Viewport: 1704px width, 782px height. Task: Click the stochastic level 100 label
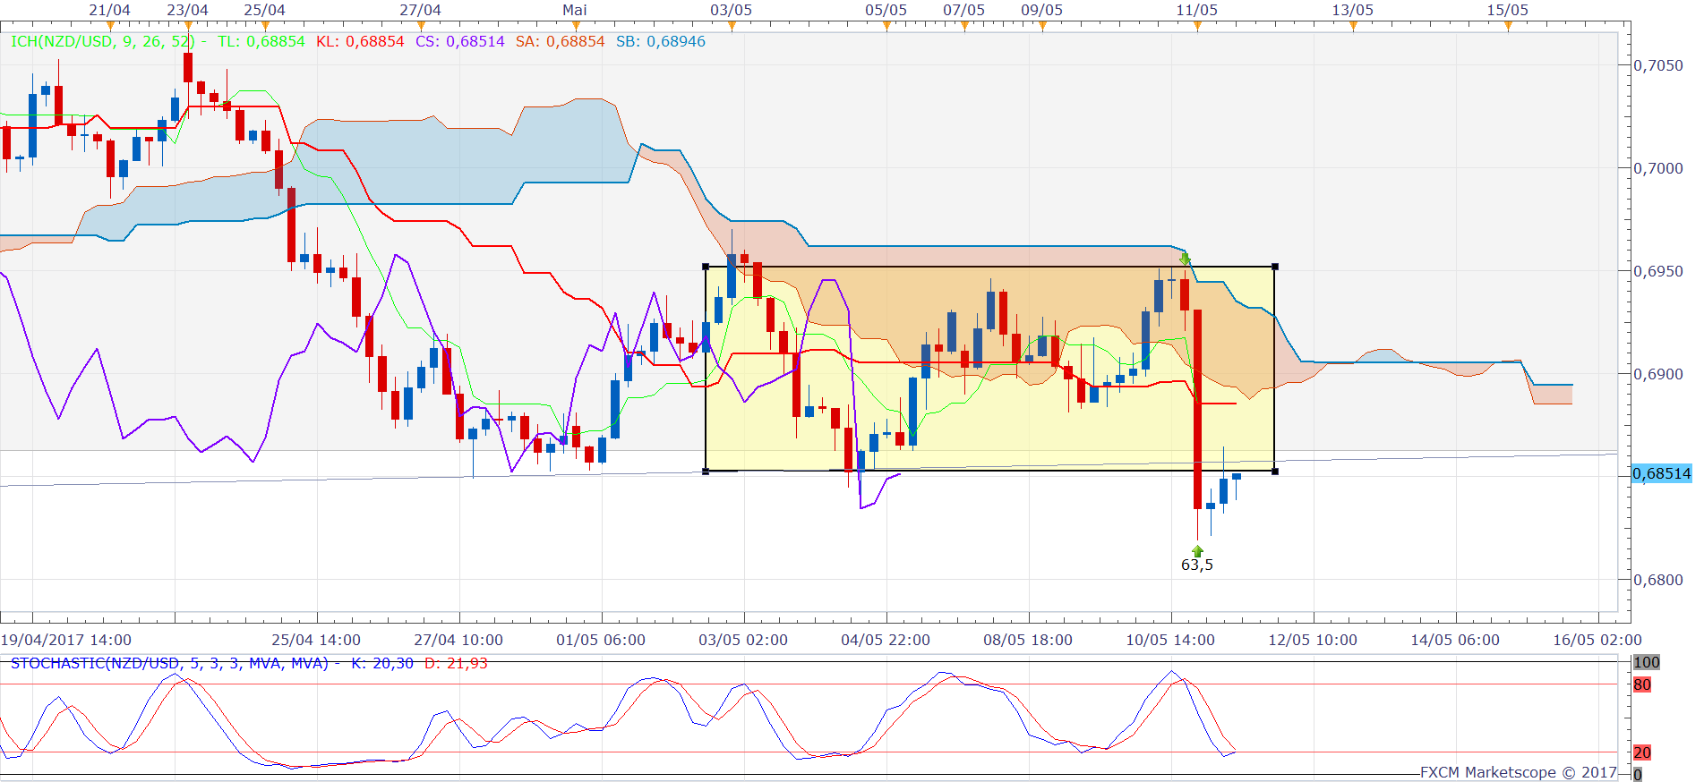(x=1646, y=662)
